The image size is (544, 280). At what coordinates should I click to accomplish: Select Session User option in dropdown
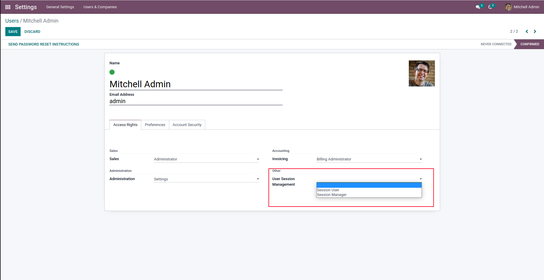point(328,190)
